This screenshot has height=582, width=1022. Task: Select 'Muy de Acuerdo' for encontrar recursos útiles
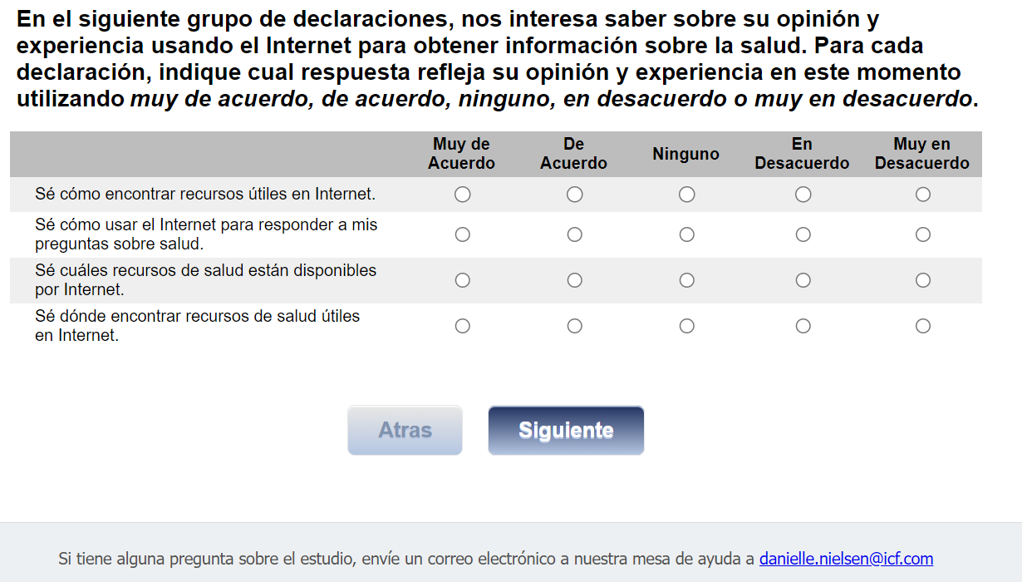click(x=463, y=195)
